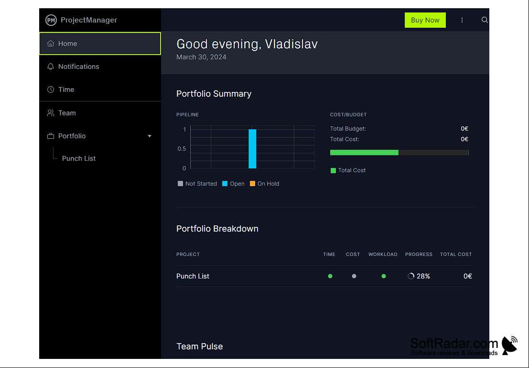
Task: Open the Home page from the sidebar
Action: tap(100, 44)
